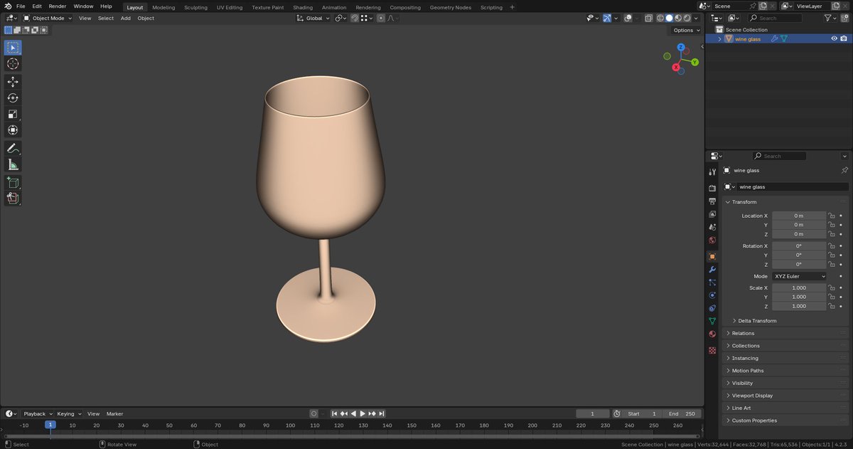Open the Object Mode dropdown
Viewport: 853px width, 449px height.
click(x=48, y=18)
